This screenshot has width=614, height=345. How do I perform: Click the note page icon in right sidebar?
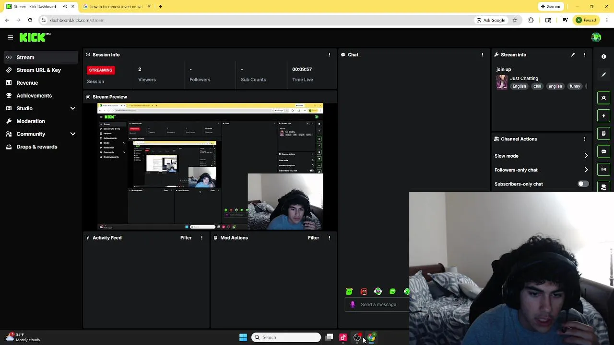click(604, 134)
